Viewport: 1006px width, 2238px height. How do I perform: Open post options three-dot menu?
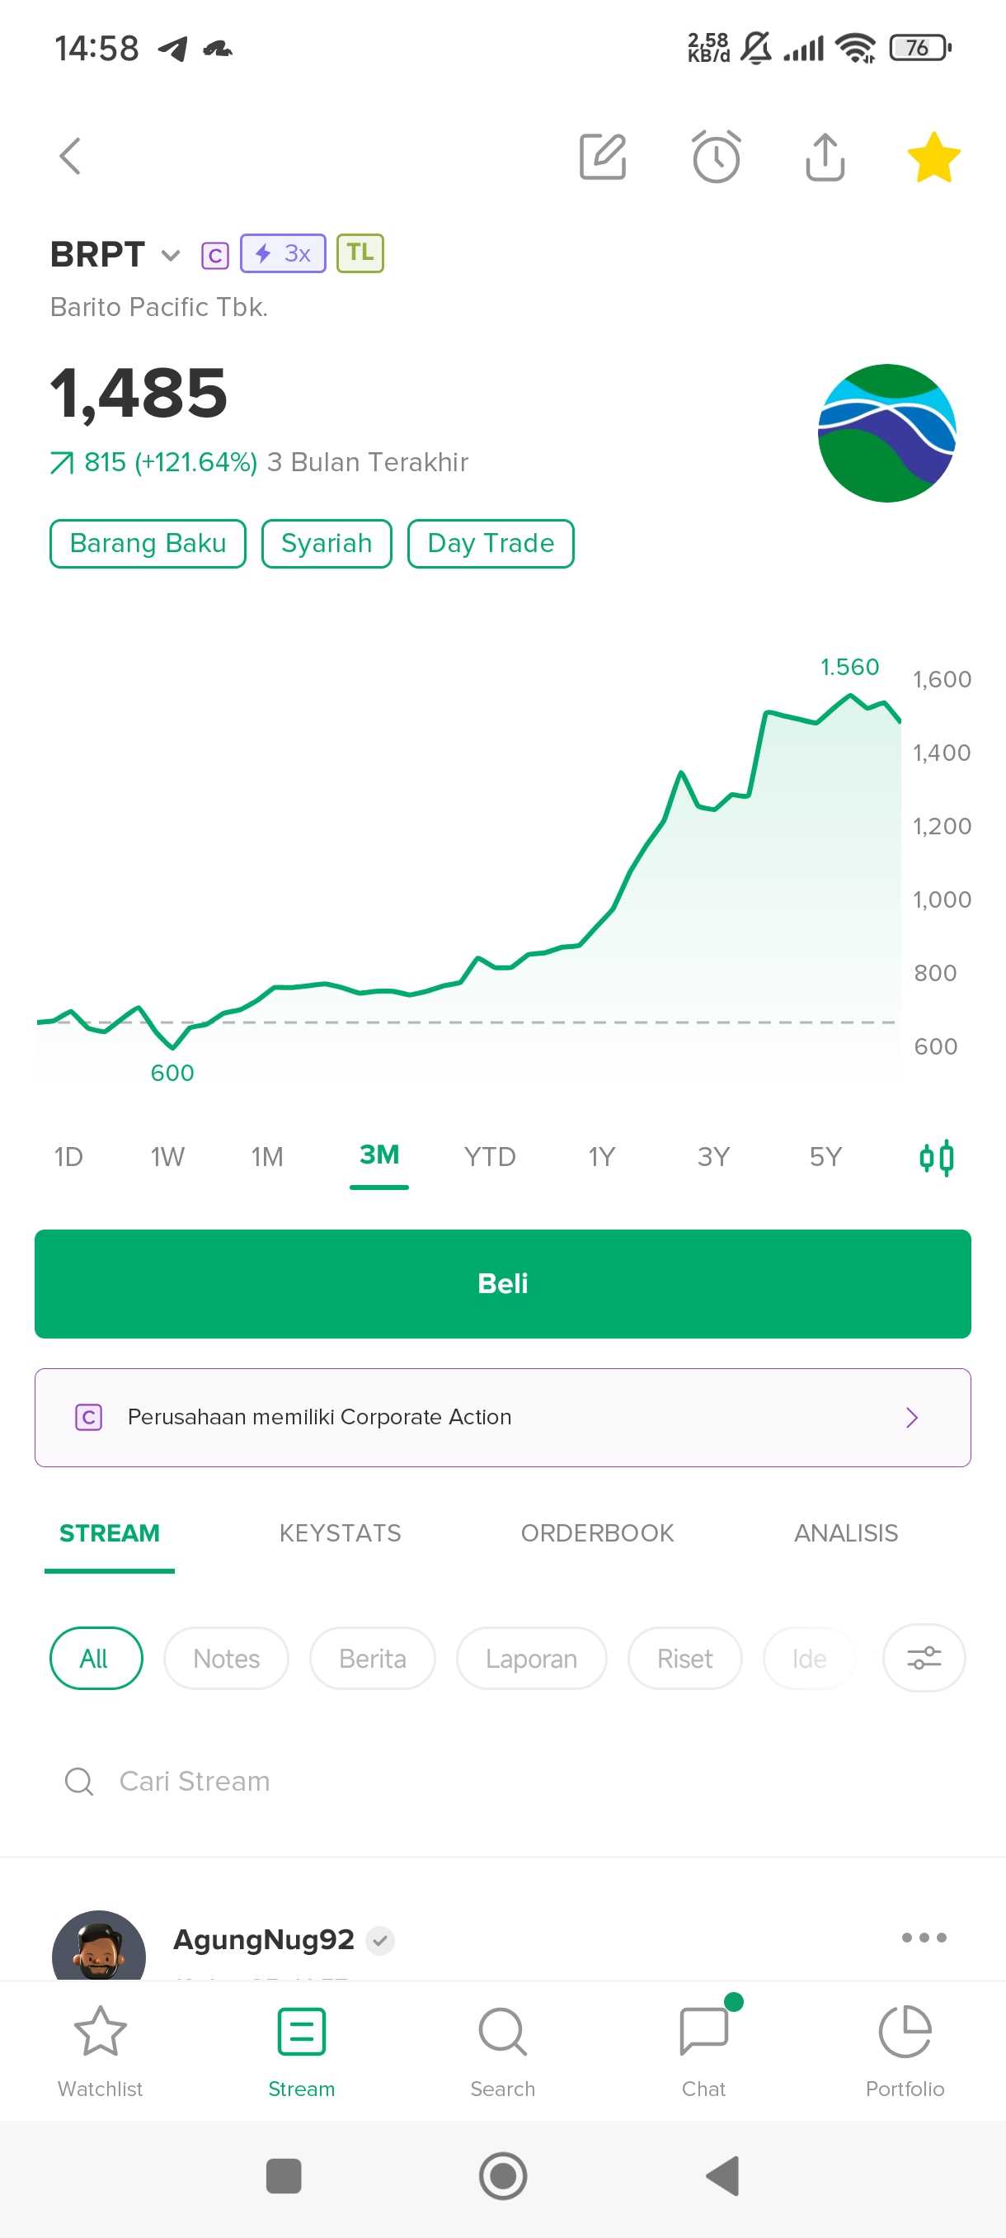924,1938
